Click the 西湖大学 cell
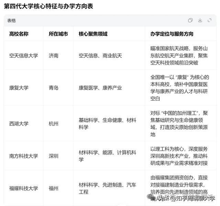 pos(19,123)
